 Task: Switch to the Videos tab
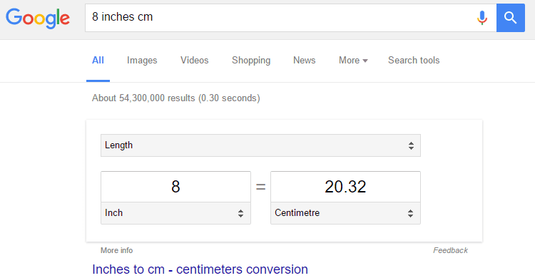tap(195, 61)
